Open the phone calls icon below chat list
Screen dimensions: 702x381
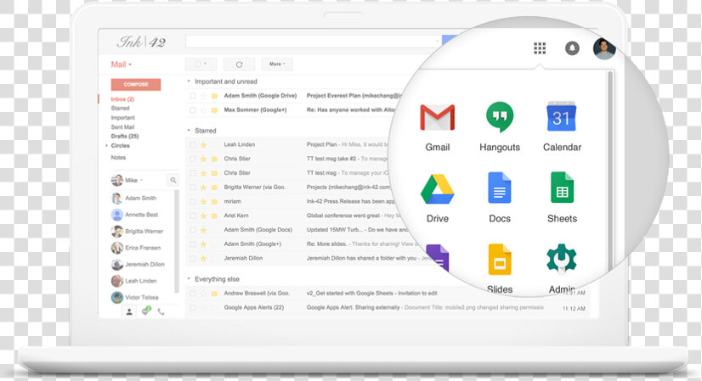[x=161, y=311]
